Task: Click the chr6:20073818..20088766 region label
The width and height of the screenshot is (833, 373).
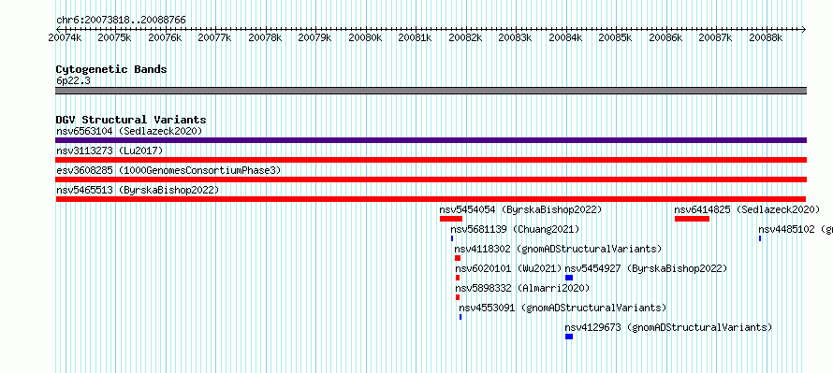Action: (121, 21)
